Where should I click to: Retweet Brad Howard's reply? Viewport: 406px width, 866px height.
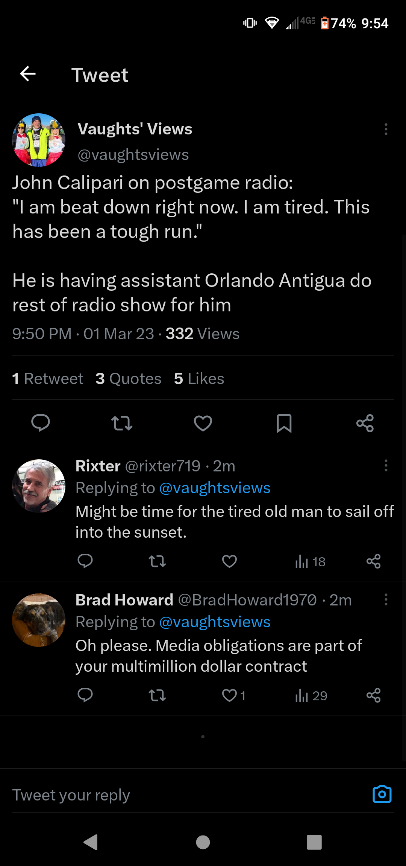point(157,695)
